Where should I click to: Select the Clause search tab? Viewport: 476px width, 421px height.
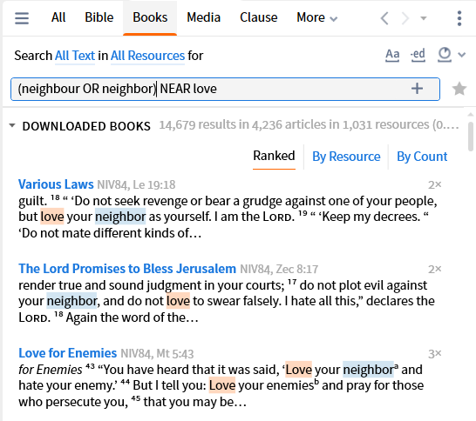[259, 17]
